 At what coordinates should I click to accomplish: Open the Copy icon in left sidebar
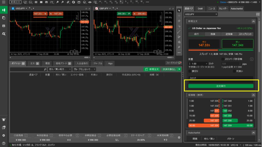[x=4, y=18]
